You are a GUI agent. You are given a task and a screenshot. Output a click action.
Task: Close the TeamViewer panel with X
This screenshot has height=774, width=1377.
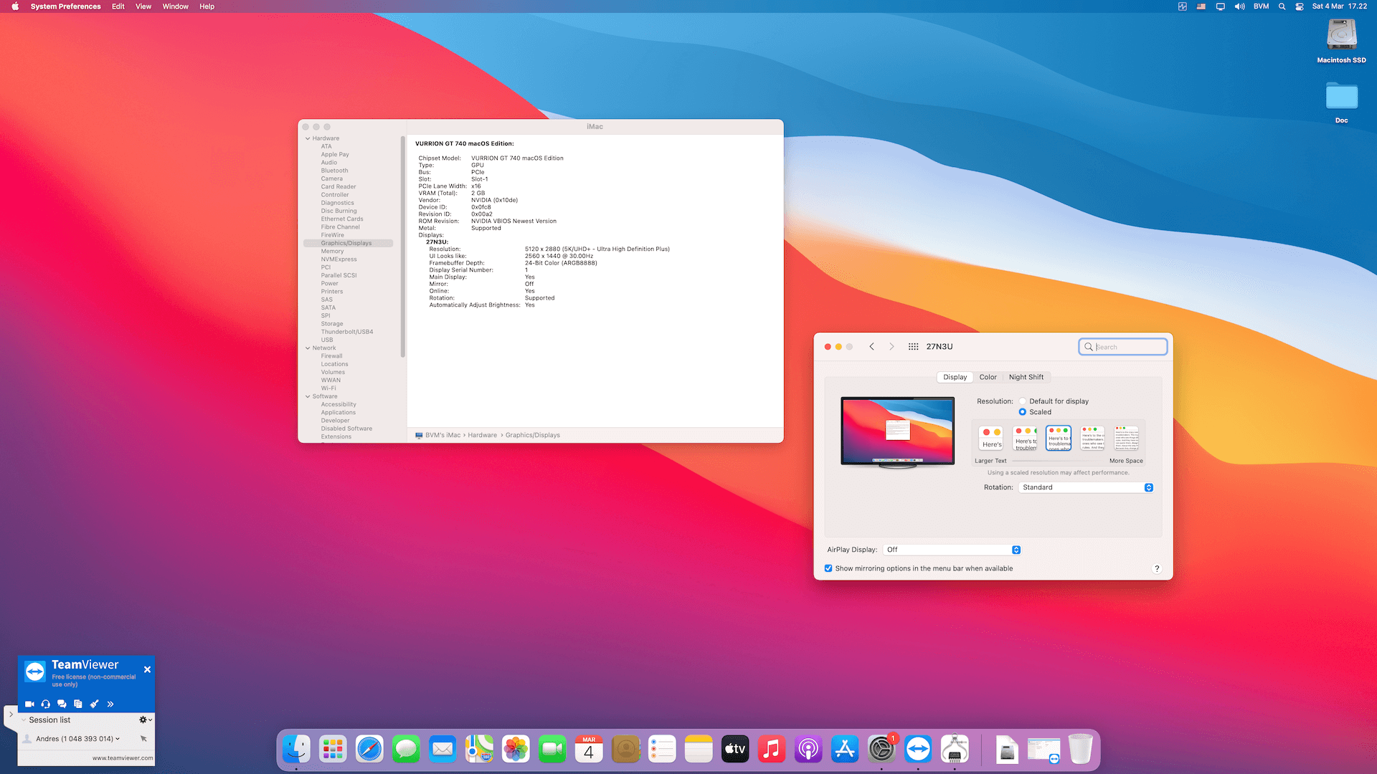coord(147,669)
